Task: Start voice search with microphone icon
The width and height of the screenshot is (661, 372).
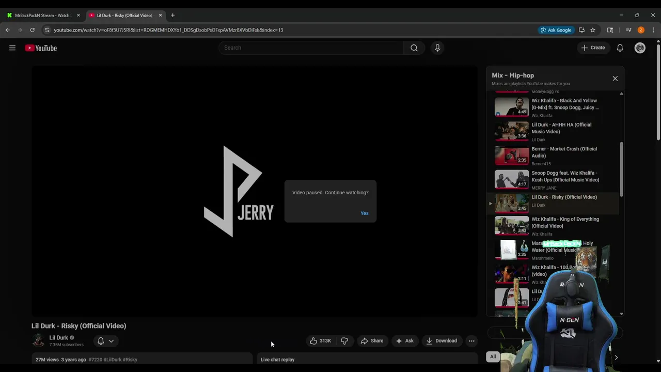Action: [437, 48]
